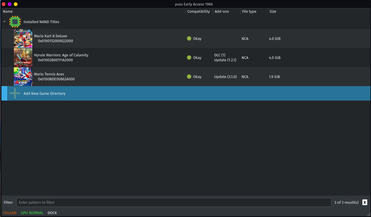Collapse the Installed NAND Titles group

pos(4,22)
